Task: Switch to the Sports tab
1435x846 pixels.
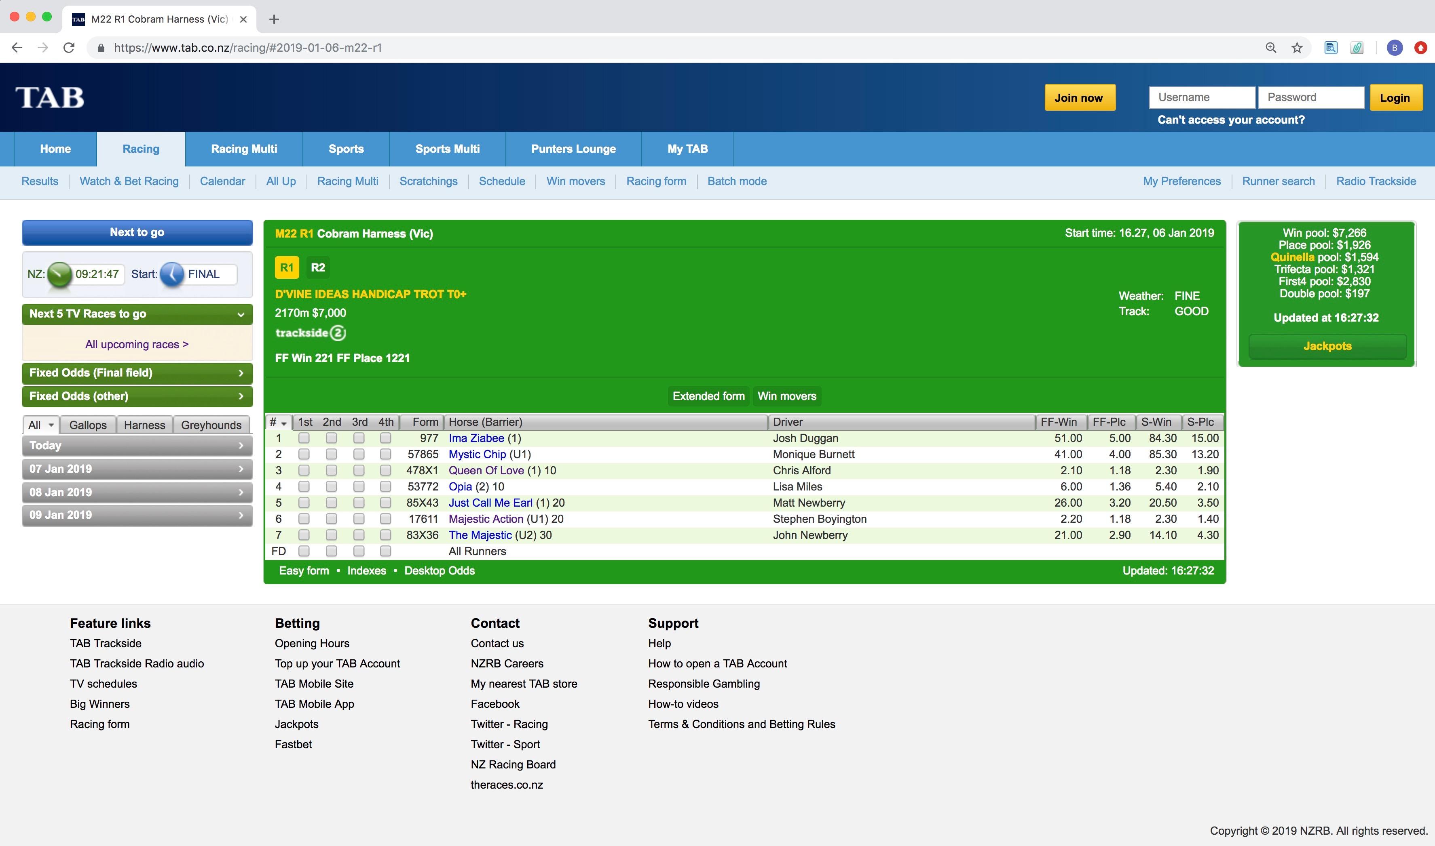Action: click(x=347, y=149)
